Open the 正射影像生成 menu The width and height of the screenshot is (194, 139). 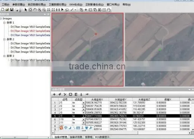coord(95,4)
